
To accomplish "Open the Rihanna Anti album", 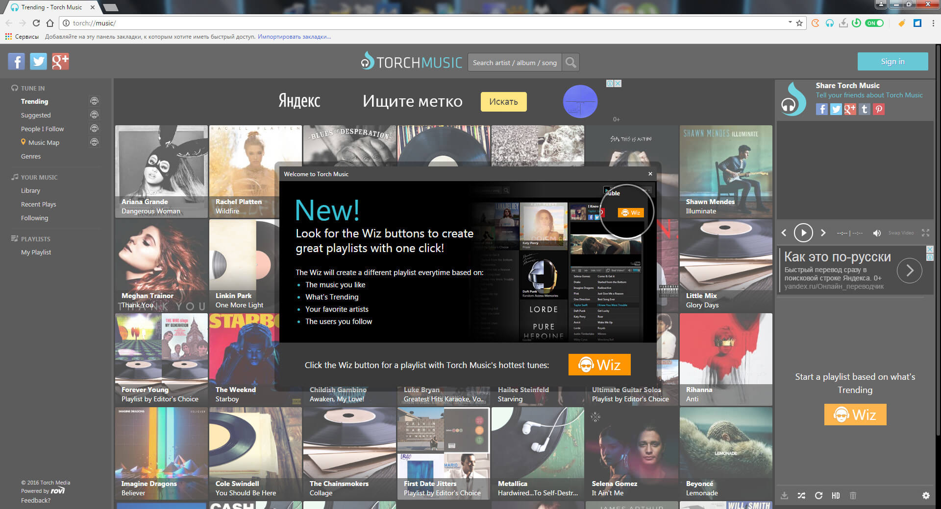I will click(x=726, y=359).
